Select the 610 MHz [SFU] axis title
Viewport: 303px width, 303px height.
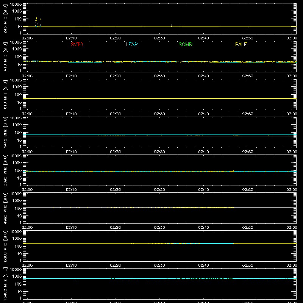coord(5,94)
